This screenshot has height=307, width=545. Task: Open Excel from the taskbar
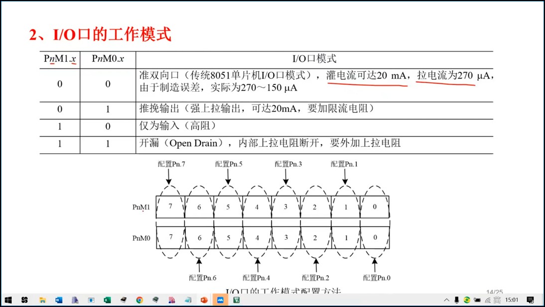coord(107,300)
